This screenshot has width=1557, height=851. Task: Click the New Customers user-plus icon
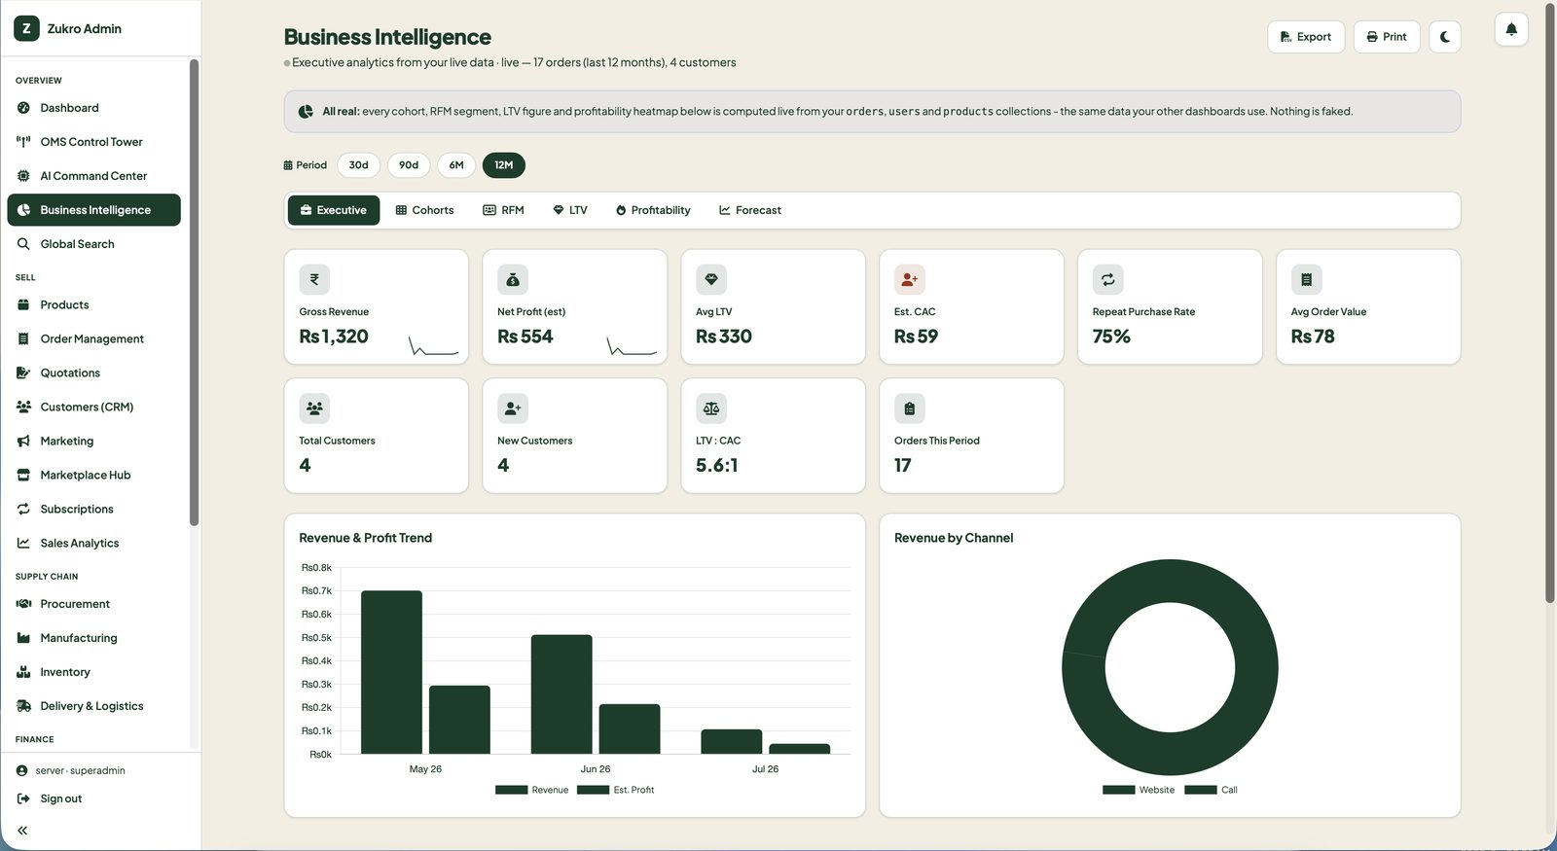coord(513,408)
